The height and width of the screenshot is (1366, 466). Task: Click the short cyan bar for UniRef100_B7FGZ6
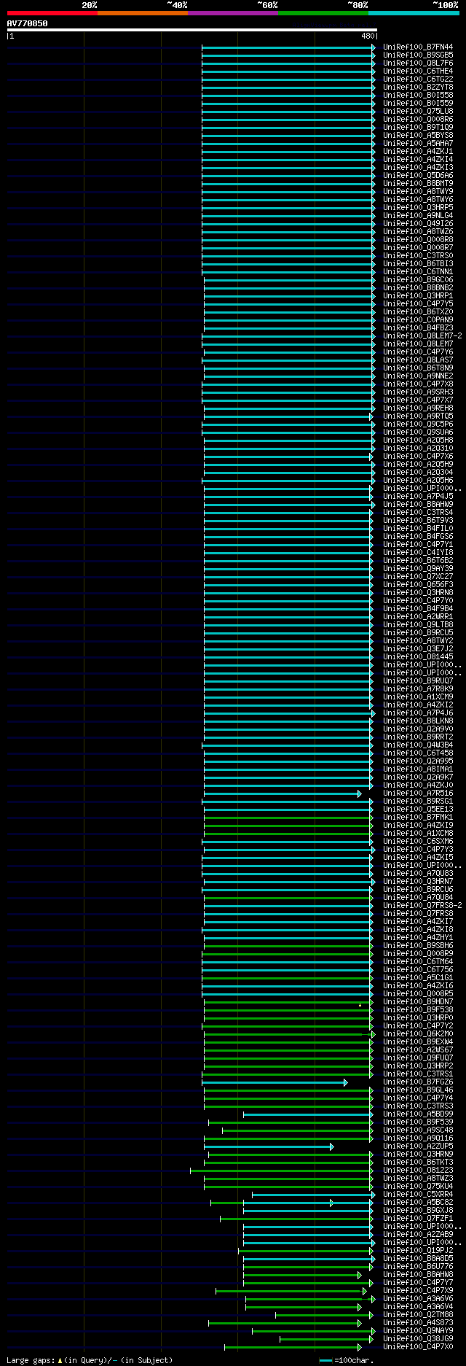[x=275, y=1082]
